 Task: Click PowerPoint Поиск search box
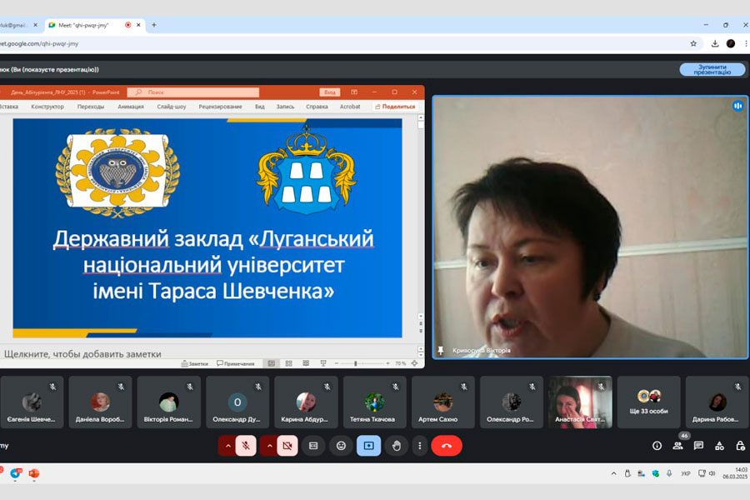coord(193,92)
